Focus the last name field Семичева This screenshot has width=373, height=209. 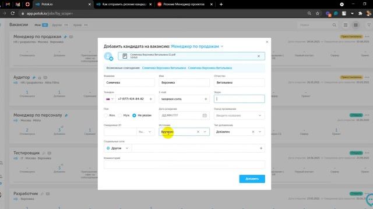129,82
